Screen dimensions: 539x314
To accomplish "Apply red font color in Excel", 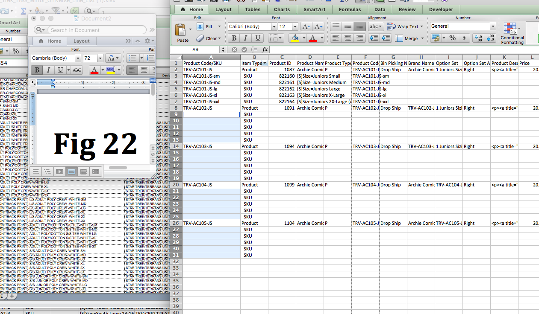I will pyautogui.click(x=312, y=38).
